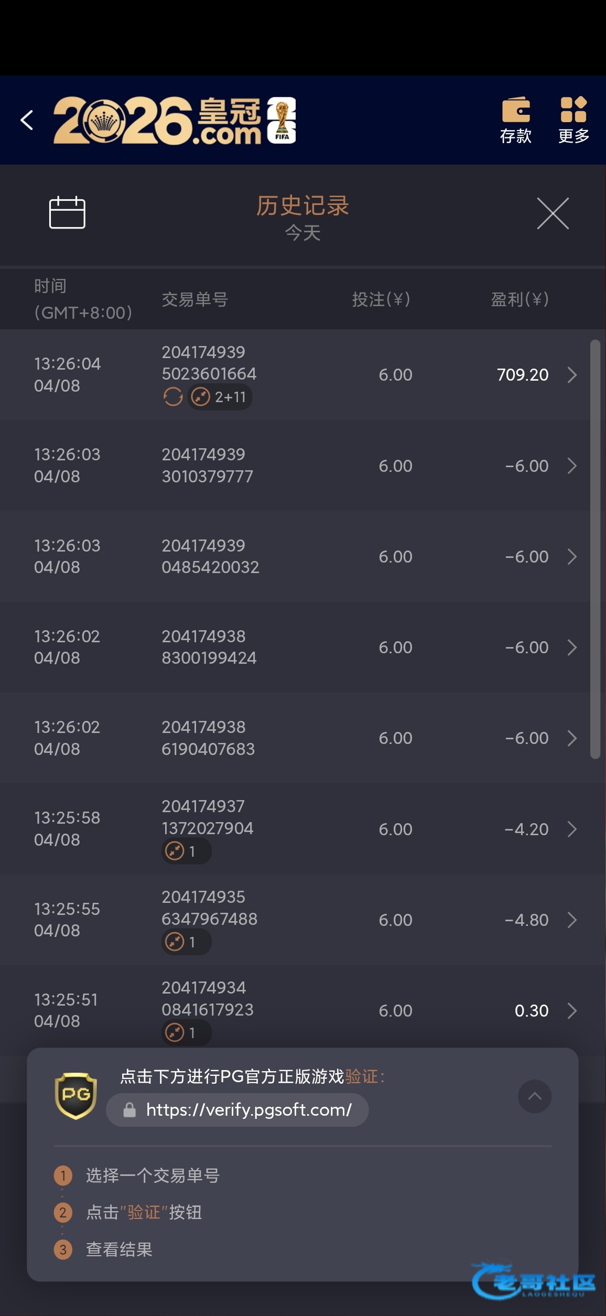Open the 更多 more grid icon
606x1316 pixels.
pos(573,120)
